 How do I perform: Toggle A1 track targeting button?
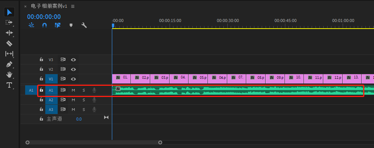pos(51,90)
